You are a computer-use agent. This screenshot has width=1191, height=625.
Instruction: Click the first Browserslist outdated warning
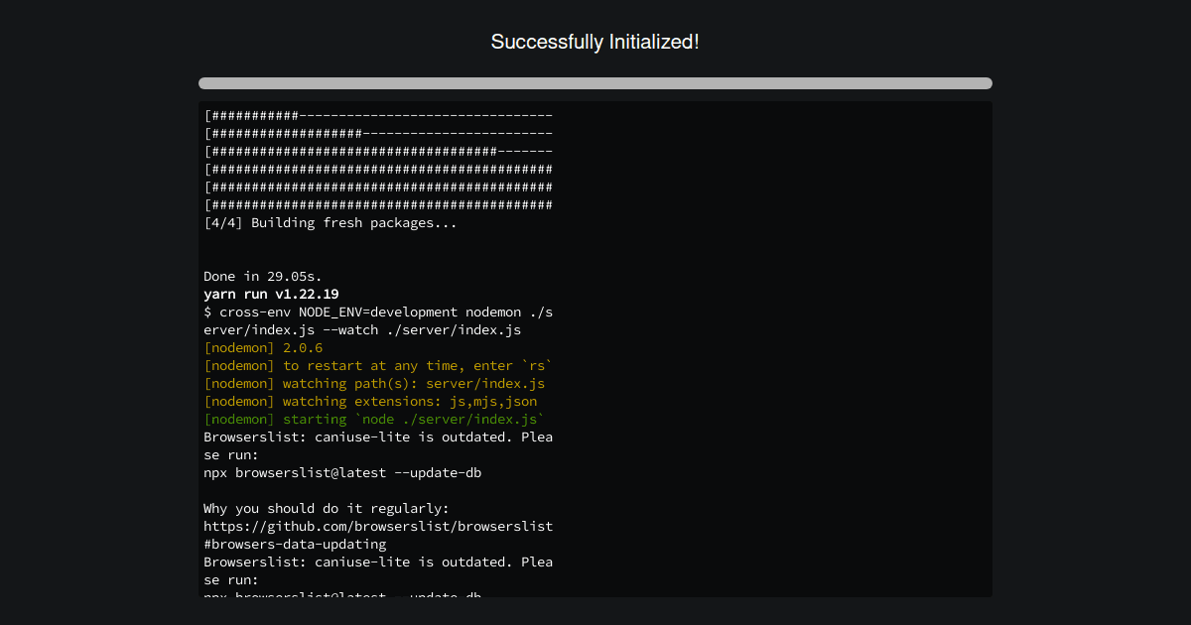(x=377, y=437)
